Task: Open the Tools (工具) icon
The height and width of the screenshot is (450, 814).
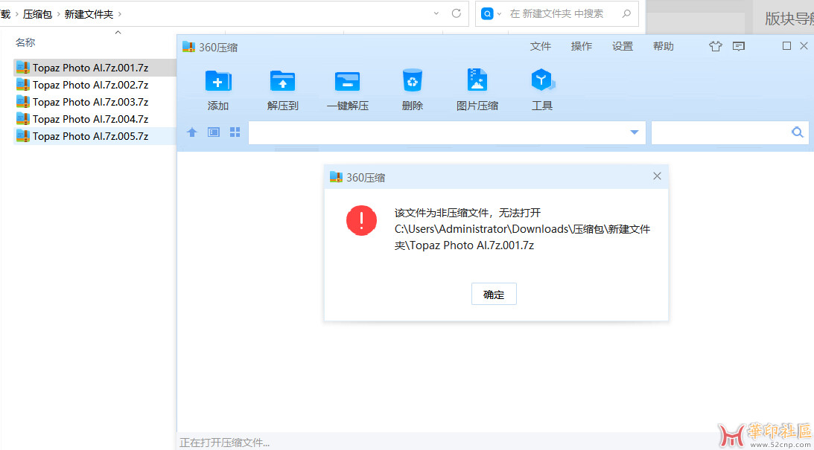Action: 541,80
